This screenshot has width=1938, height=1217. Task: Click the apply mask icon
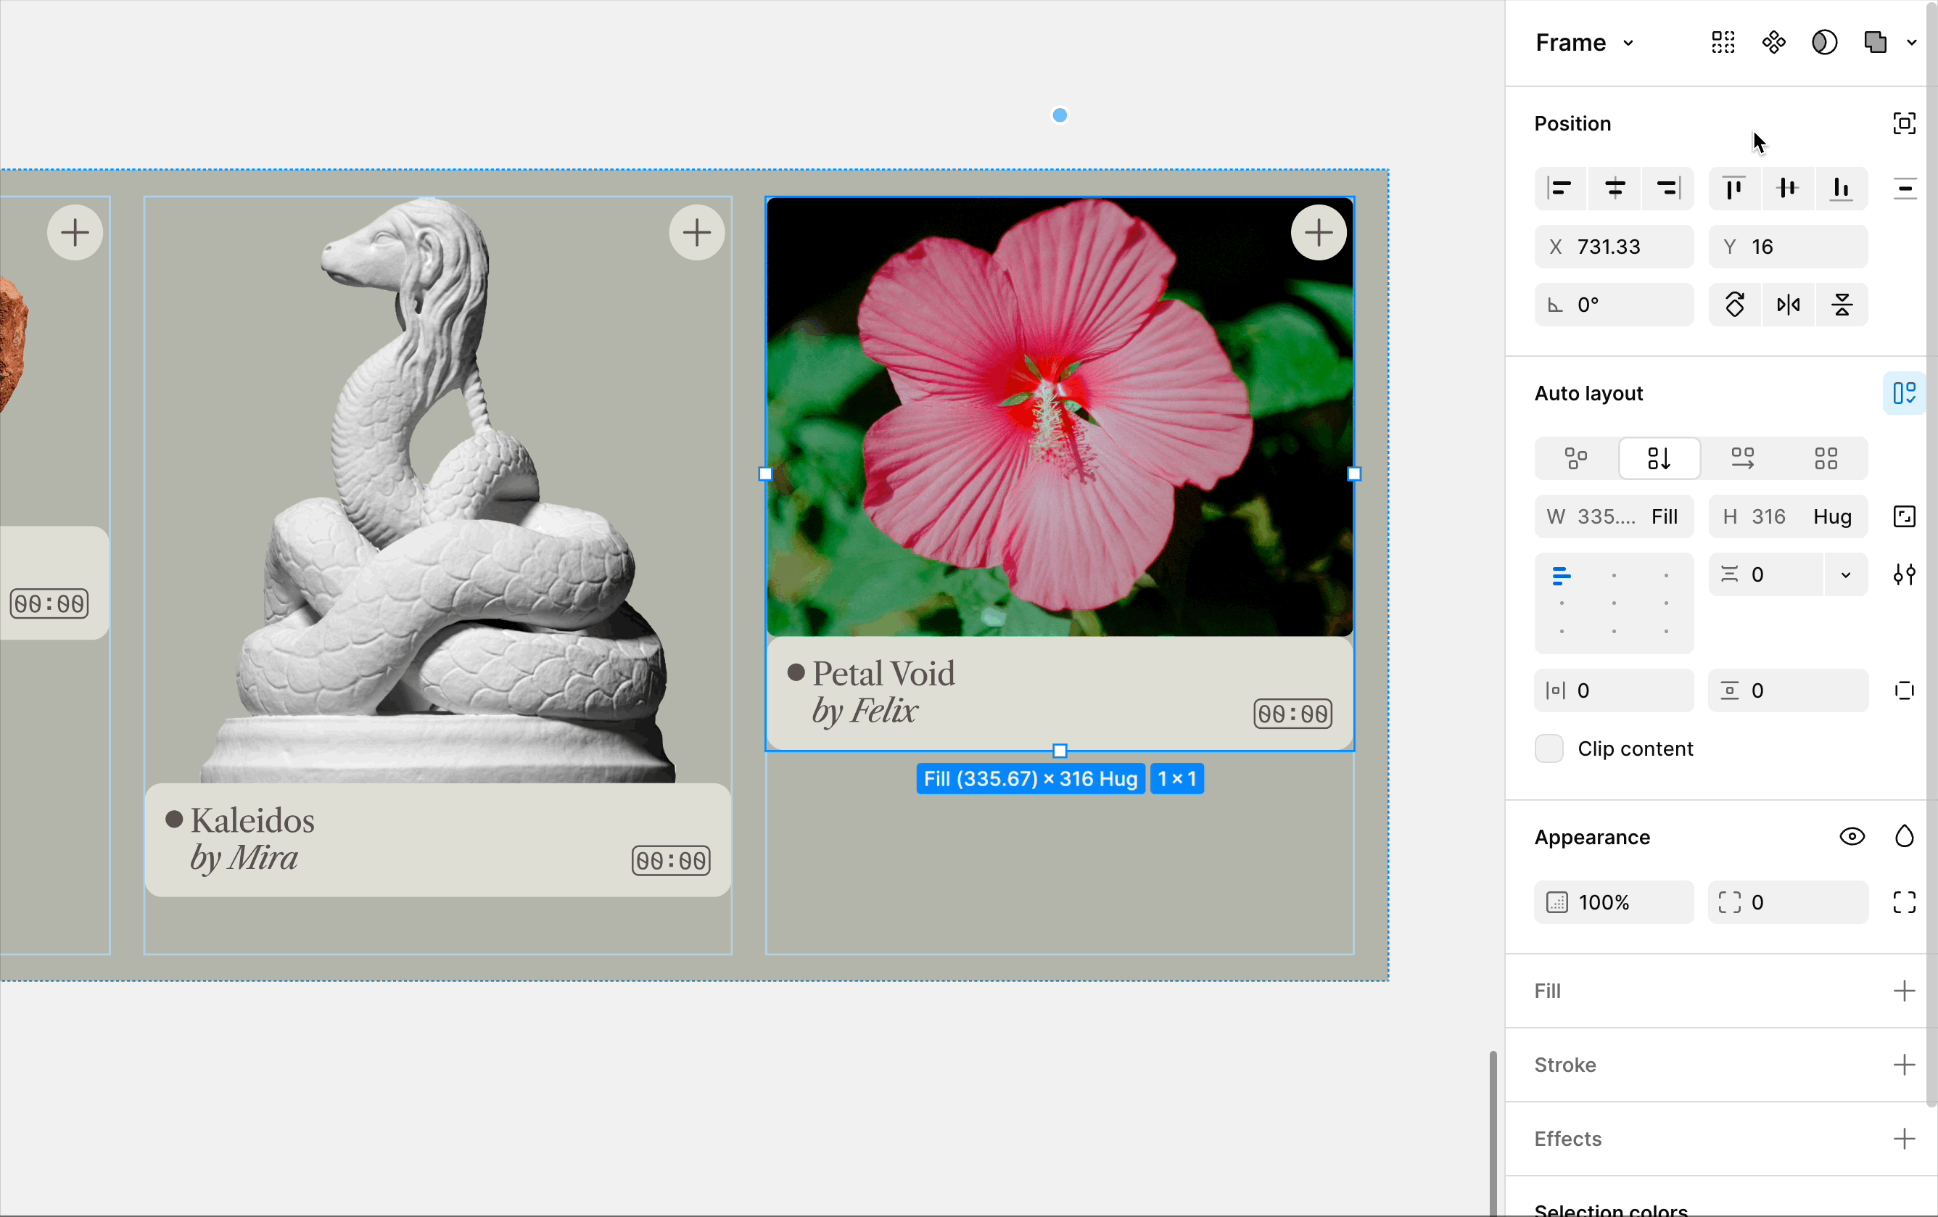pyautogui.click(x=1825, y=43)
